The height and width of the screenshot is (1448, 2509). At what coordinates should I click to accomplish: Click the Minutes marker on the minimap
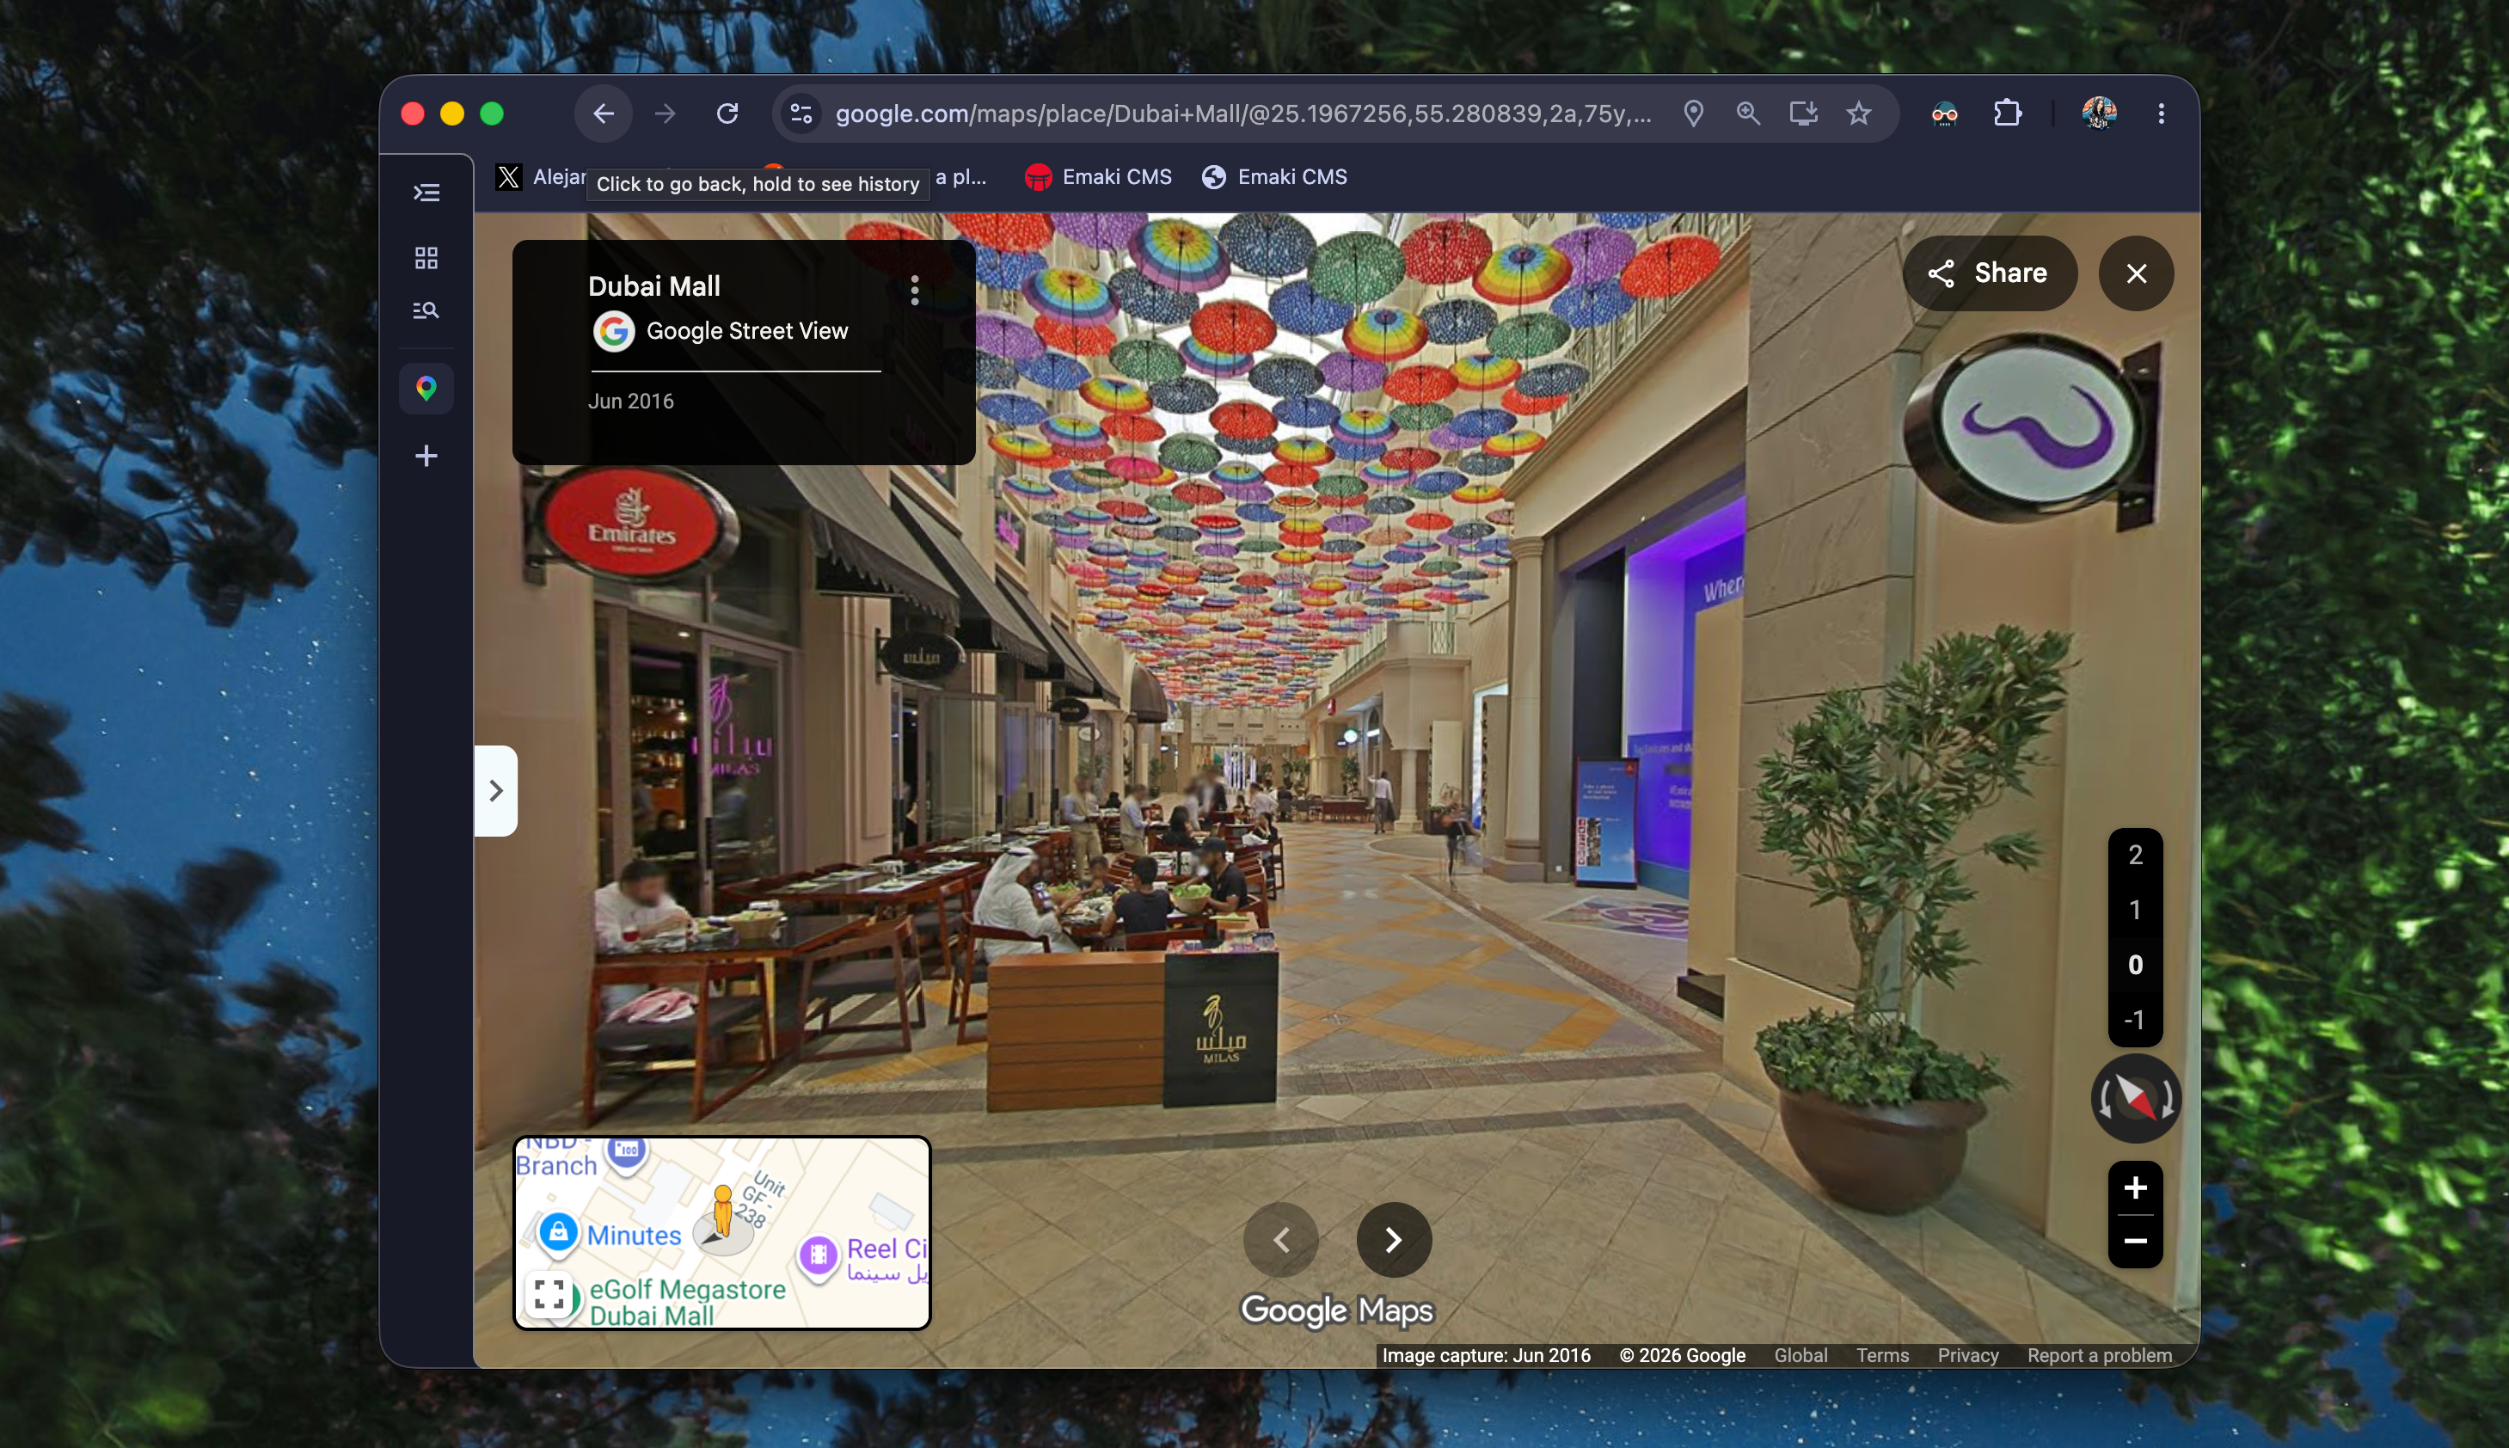click(559, 1233)
